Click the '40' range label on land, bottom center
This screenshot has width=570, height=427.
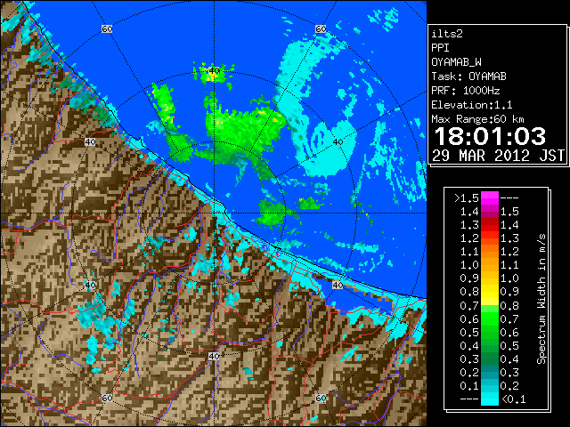click(214, 356)
